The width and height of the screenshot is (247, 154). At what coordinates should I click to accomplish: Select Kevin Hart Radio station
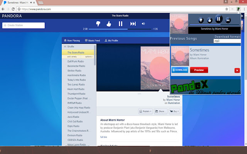pos(76,89)
